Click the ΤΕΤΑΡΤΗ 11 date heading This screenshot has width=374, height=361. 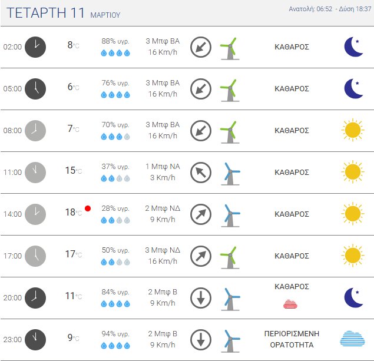click(46, 13)
